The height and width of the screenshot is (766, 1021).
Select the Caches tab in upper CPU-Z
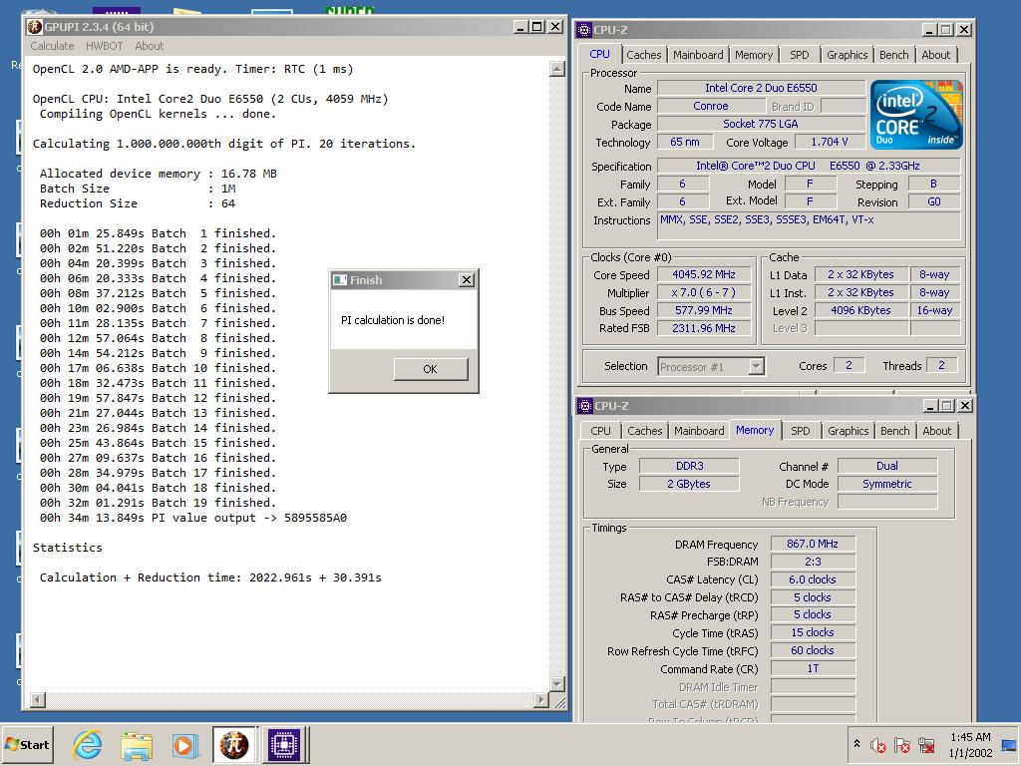643,55
